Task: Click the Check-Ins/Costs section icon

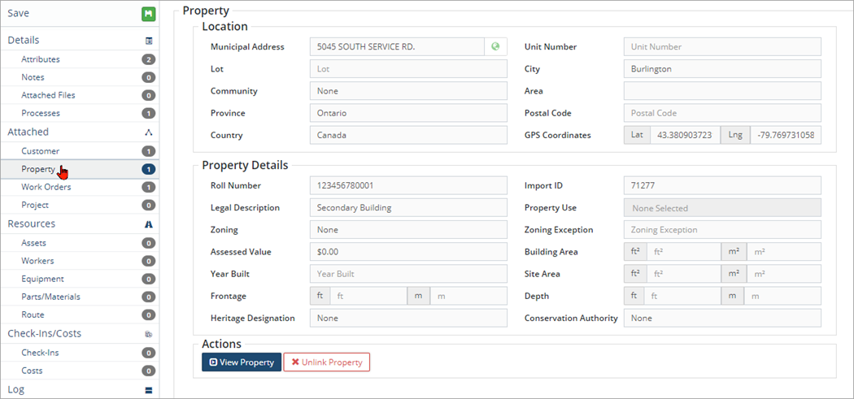Action: point(149,334)
